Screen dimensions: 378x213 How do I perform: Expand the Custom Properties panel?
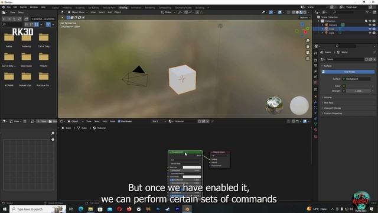333,113
